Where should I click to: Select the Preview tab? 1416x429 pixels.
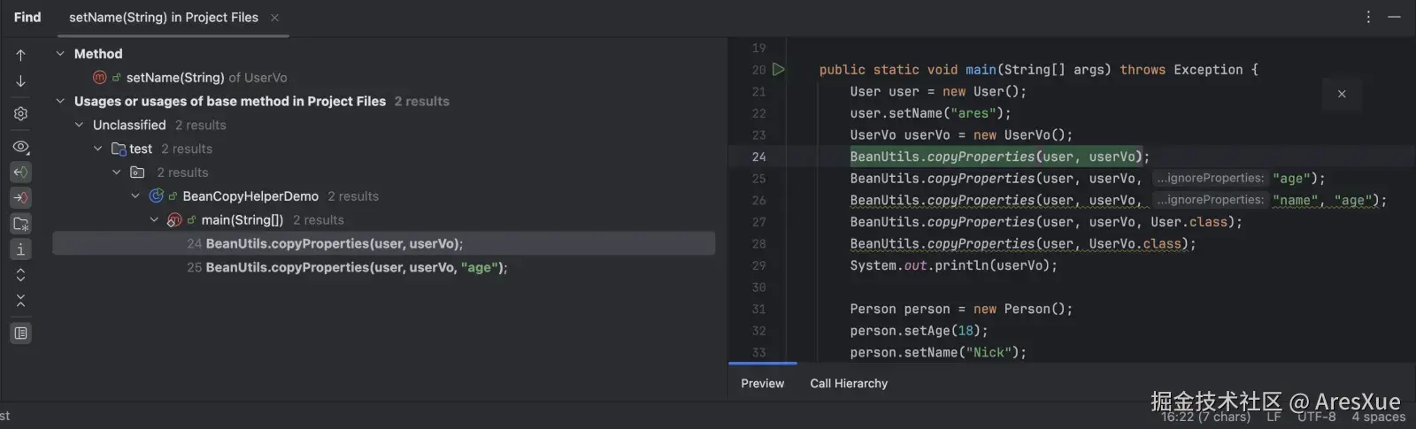[762, 383]
